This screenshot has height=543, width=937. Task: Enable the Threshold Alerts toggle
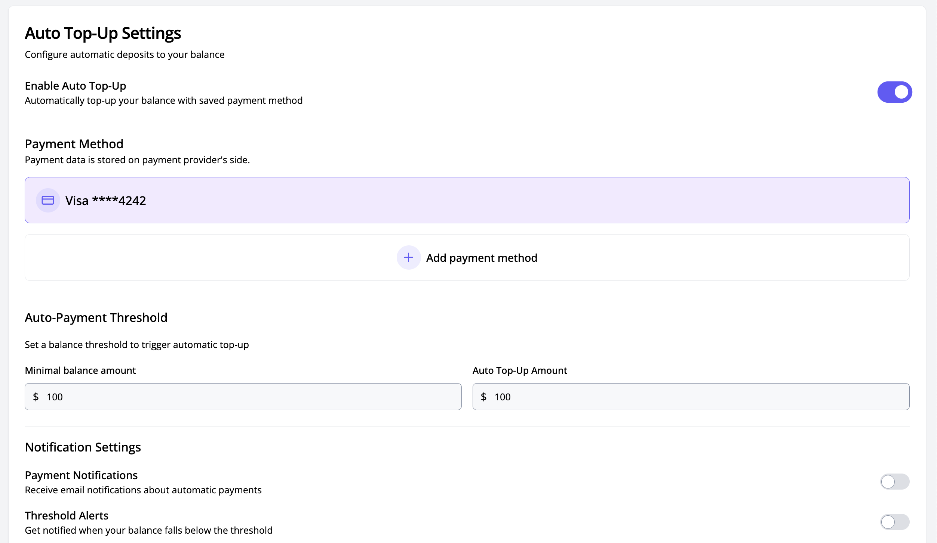[x=894, y=522]
